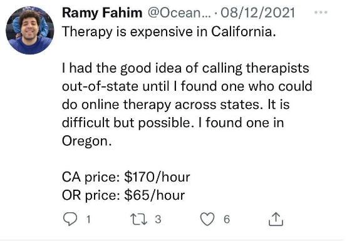
Task: Click the Ramy Fahim display name
Action: pos(102,13)
